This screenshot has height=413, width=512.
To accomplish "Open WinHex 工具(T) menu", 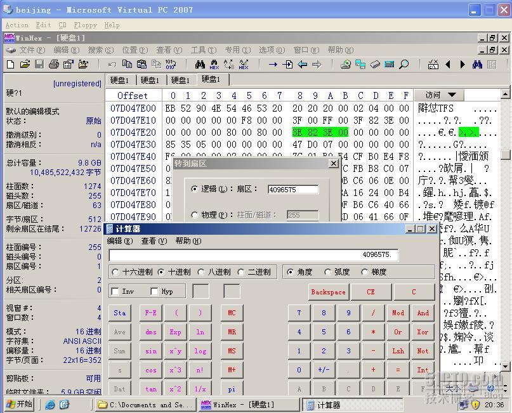I will 204,50.
